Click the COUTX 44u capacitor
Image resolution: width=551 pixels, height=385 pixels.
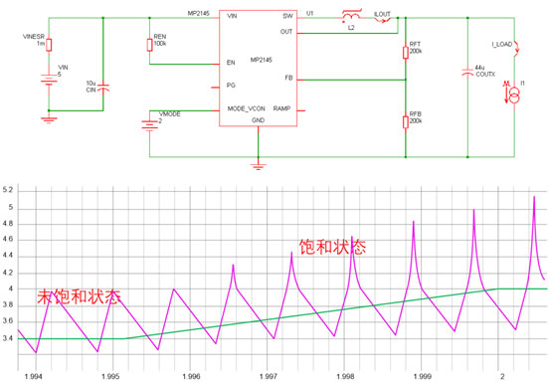tap(467, 73)
